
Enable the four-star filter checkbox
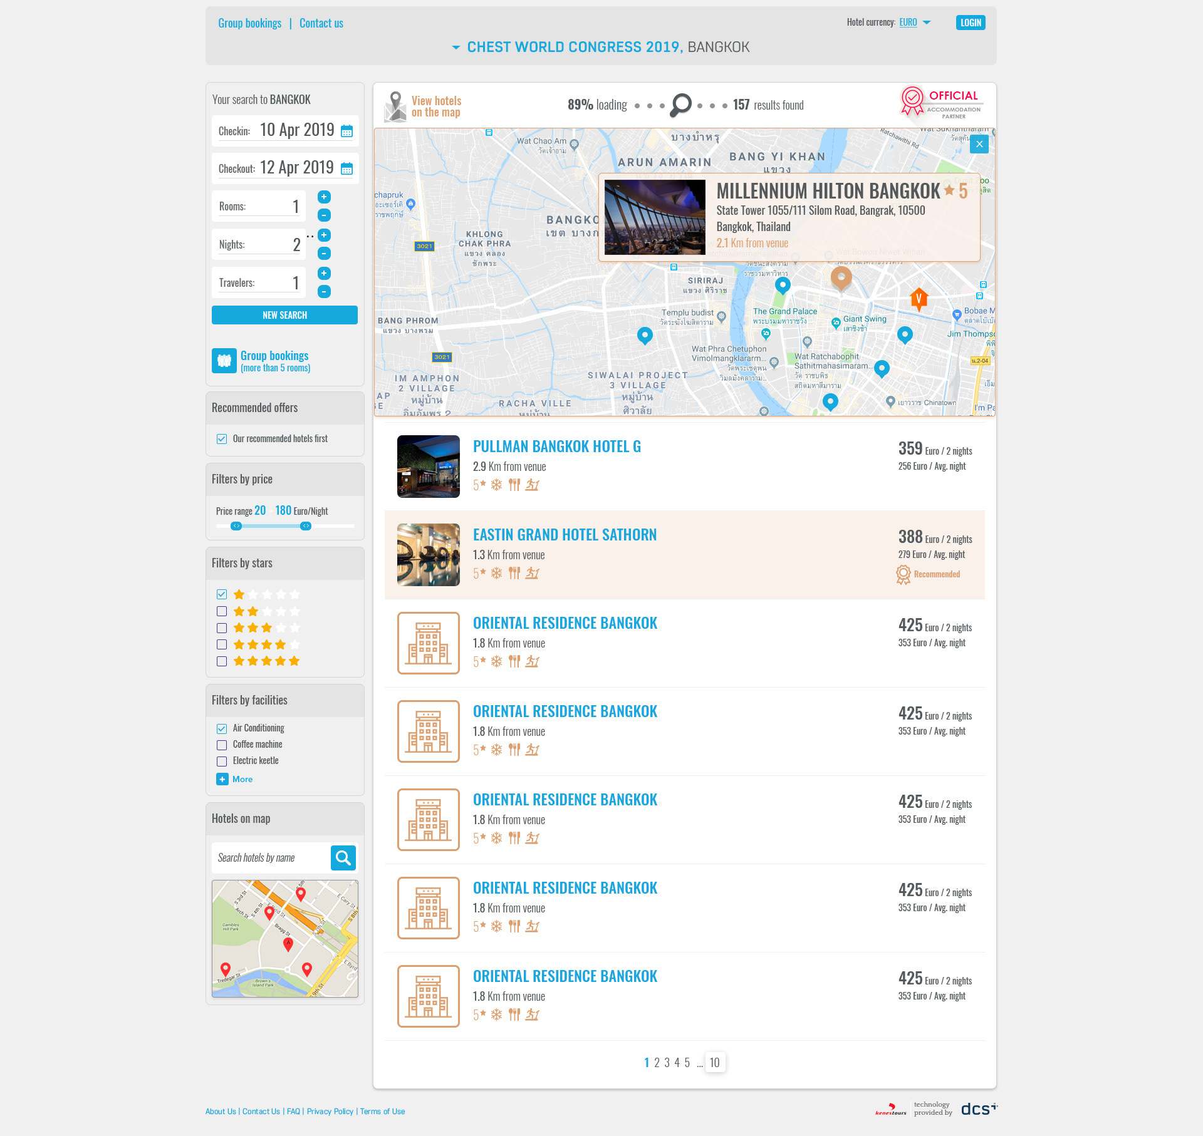pyautogui.click(x=222, y=644)
